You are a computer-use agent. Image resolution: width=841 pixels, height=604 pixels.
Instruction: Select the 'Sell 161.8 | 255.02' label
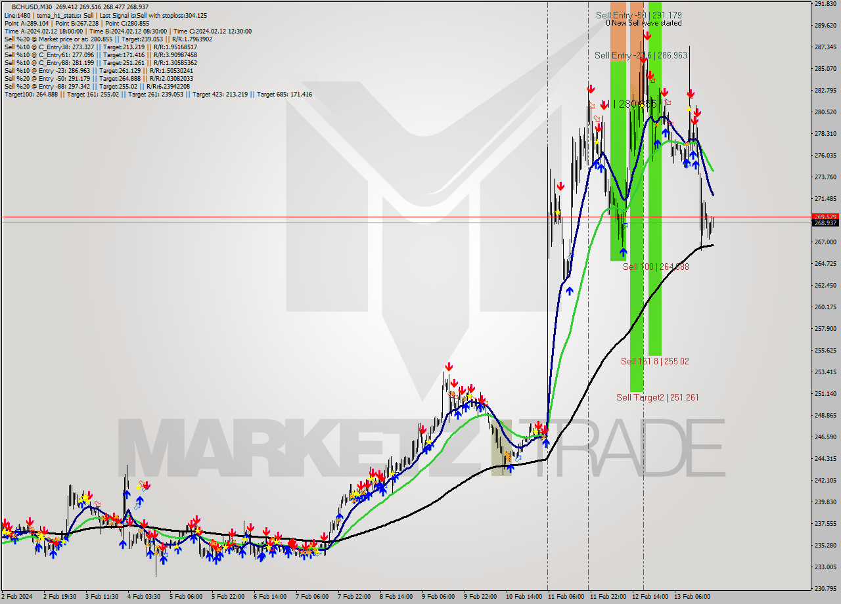click(x=655, y=361)
